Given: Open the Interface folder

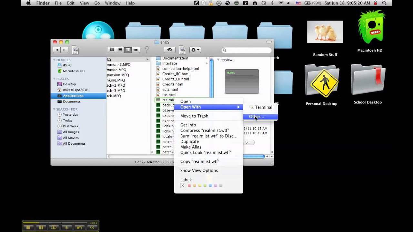Looking at the screenshot, I should click(169, 63).
